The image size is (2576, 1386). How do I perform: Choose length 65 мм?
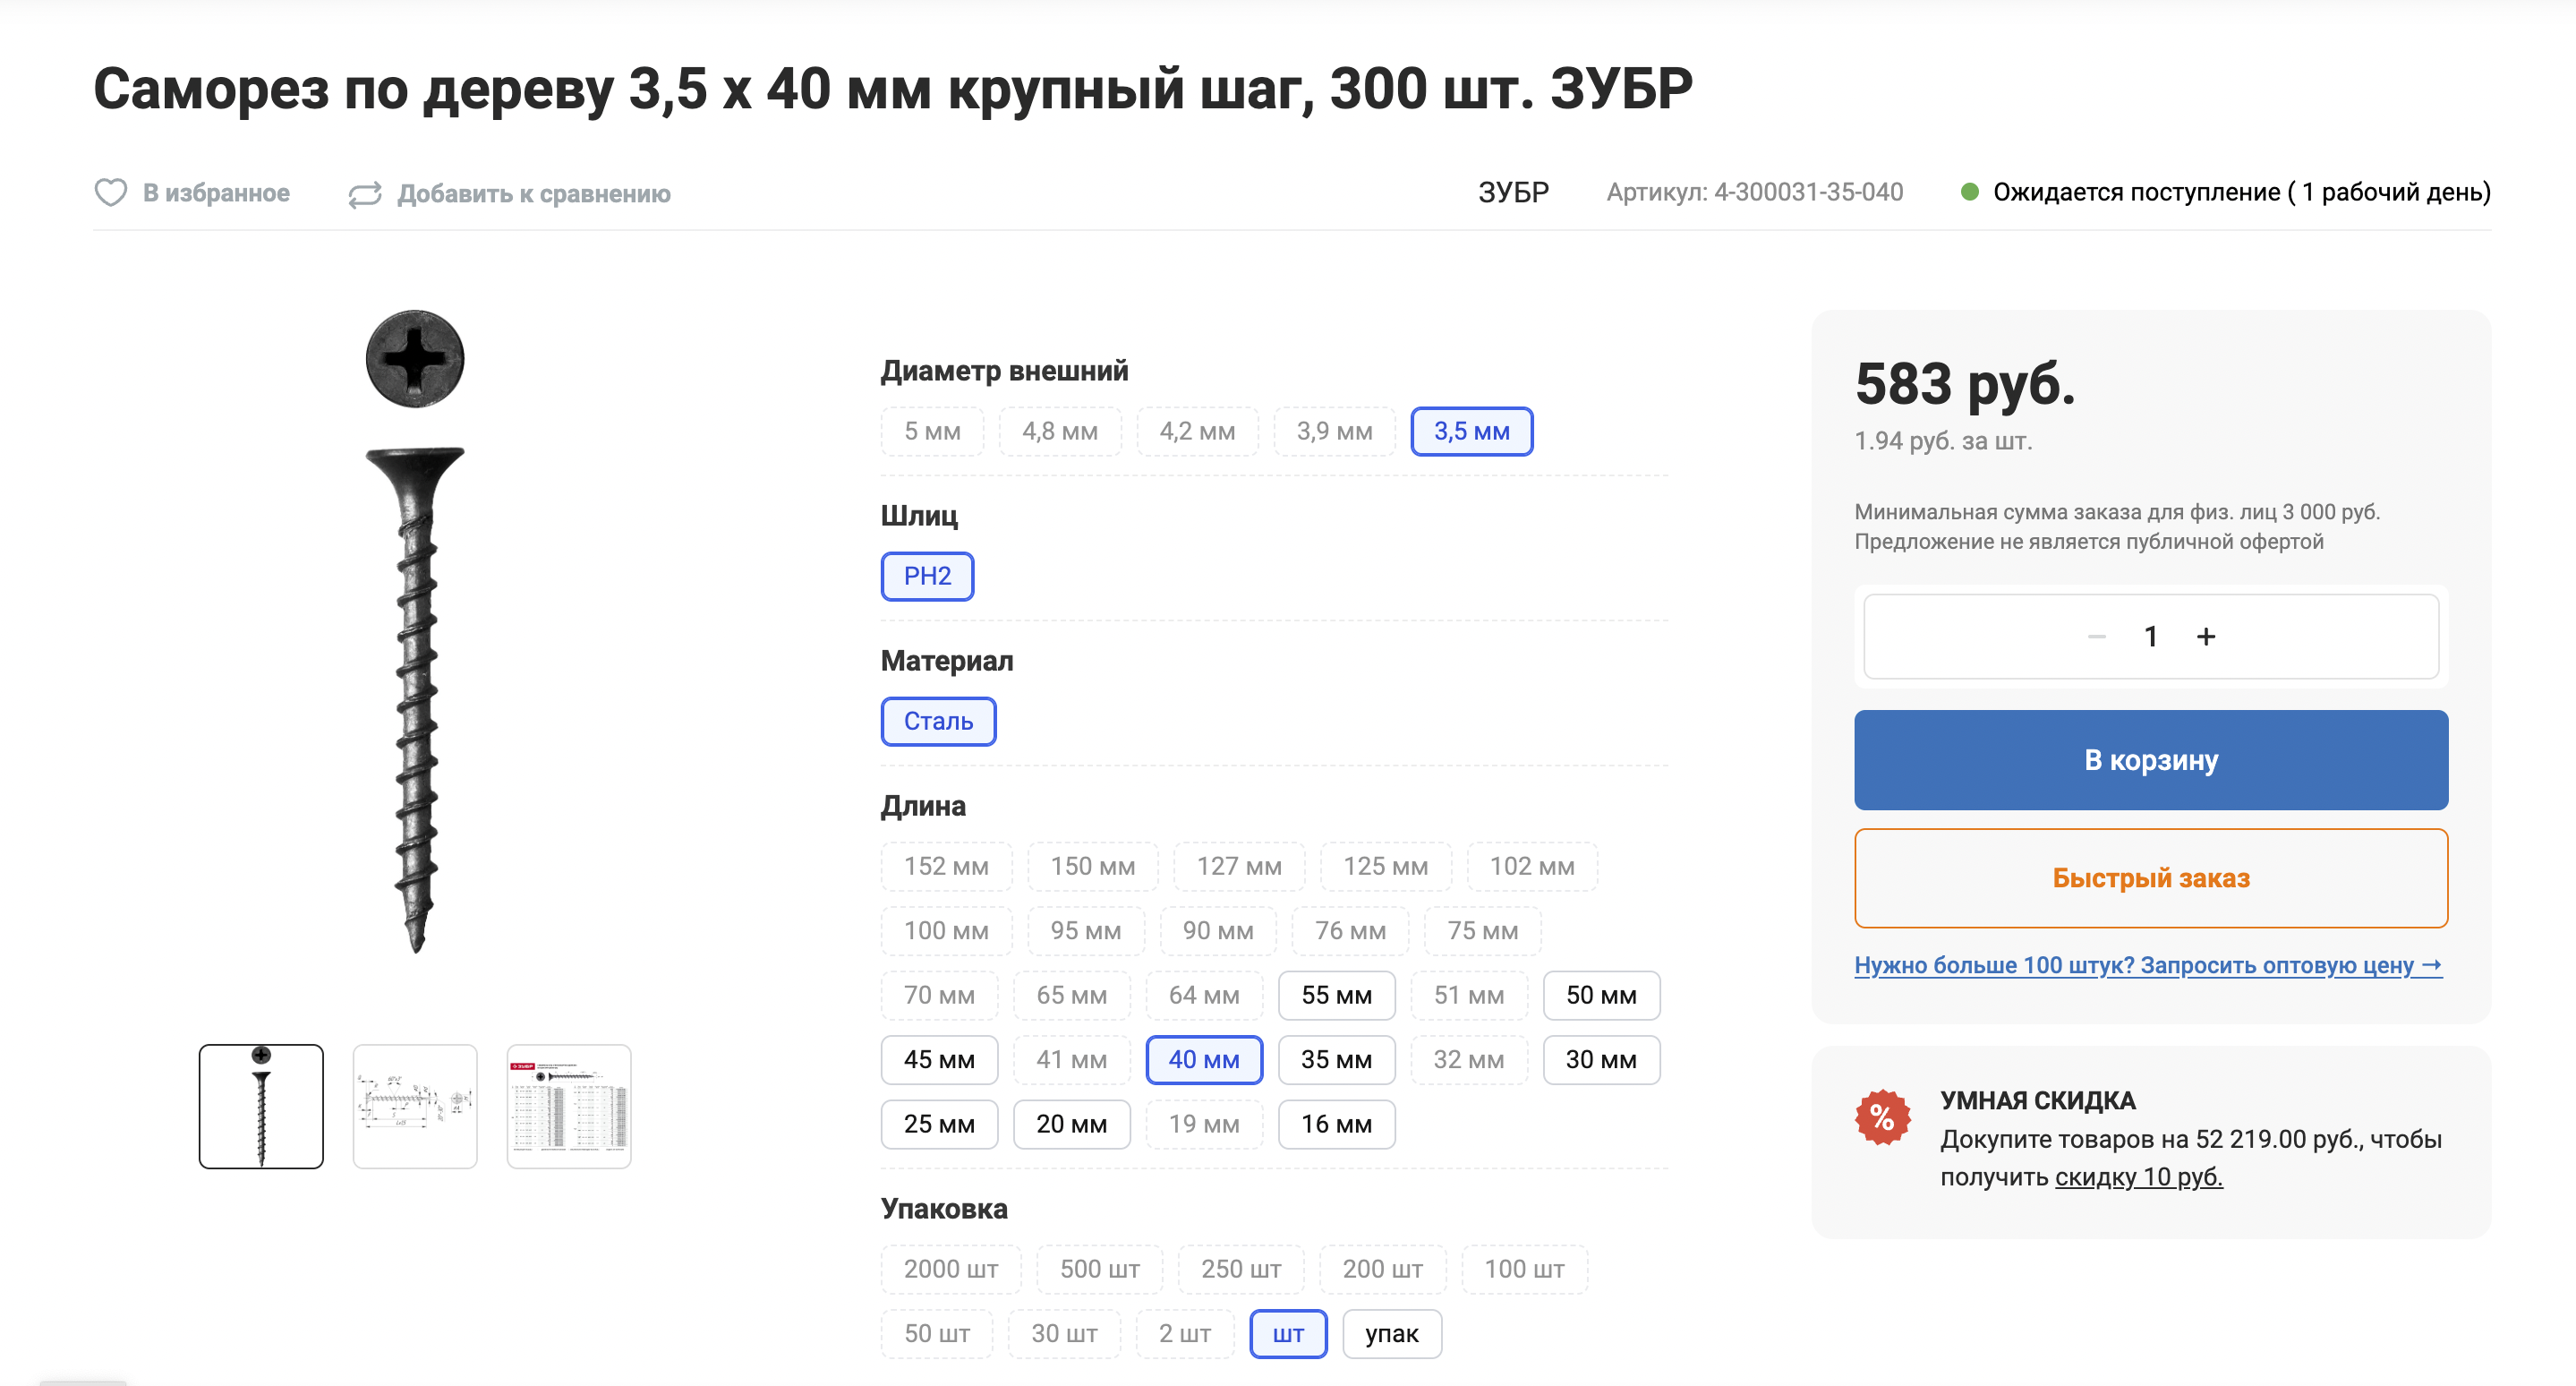(x=1071, y=995)
